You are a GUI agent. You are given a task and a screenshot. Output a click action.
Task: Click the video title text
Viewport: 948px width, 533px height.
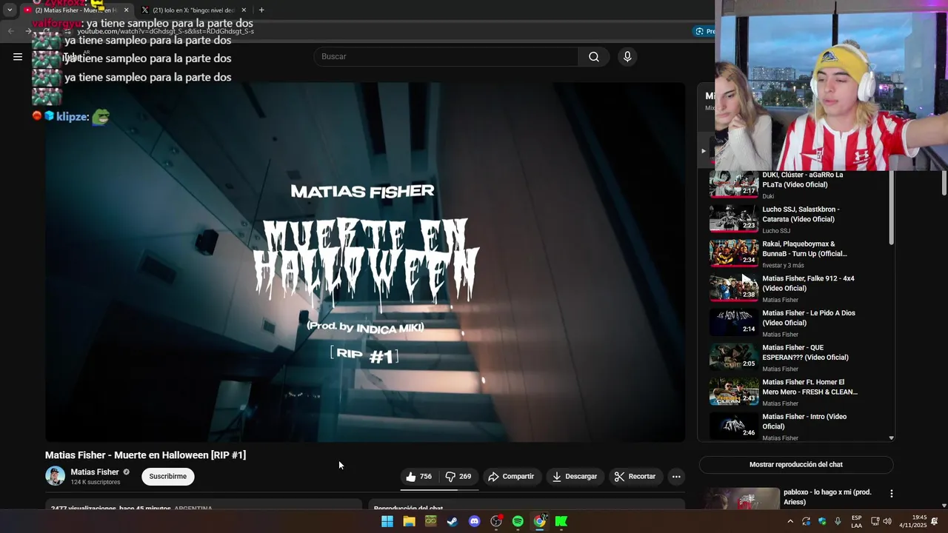pyautogui.click(x=145, y=455)
